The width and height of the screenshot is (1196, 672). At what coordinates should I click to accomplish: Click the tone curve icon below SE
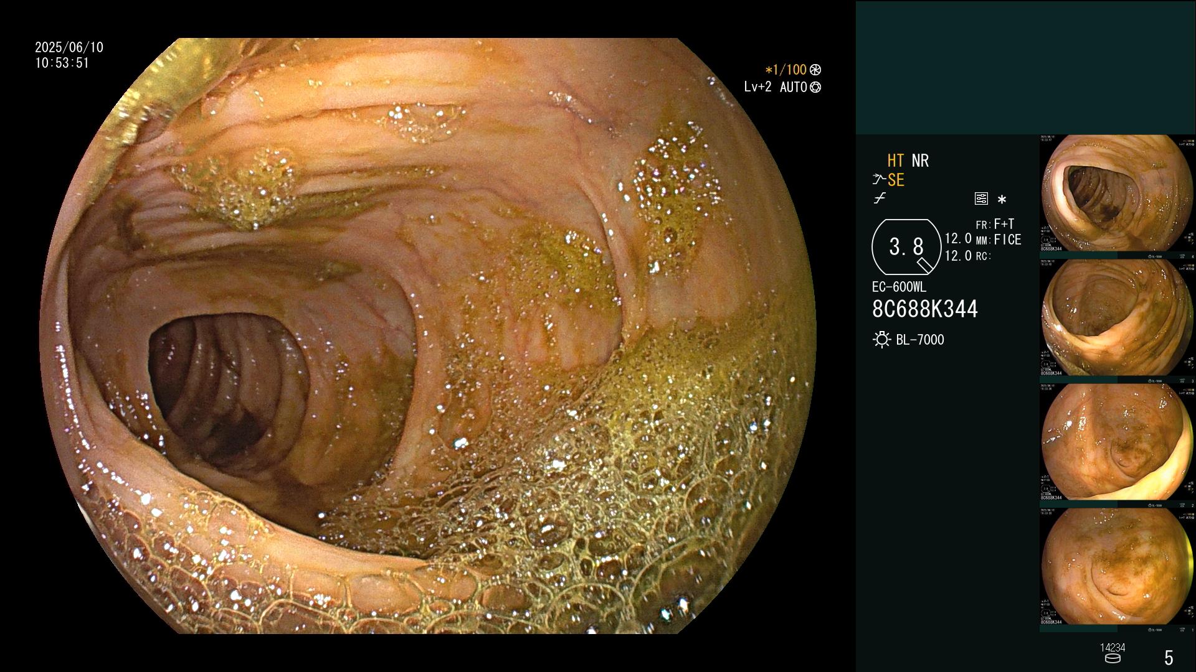[x=880, y=198]
